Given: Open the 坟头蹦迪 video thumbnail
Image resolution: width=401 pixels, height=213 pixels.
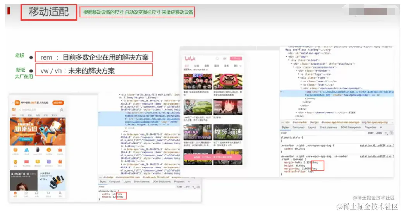Looking at the screenshot, I should 227,132.
